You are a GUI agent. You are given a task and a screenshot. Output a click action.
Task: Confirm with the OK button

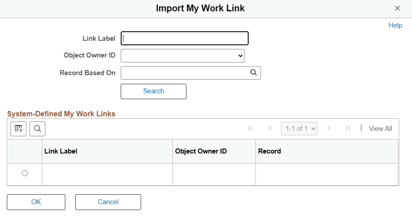[x=36, y=202]
